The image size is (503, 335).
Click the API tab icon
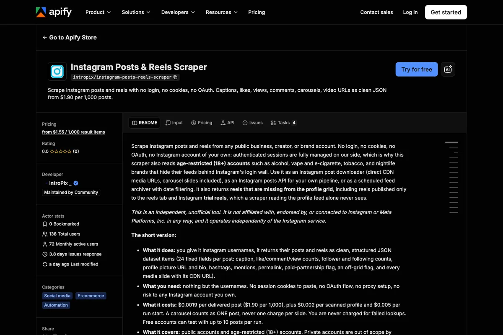223,123
